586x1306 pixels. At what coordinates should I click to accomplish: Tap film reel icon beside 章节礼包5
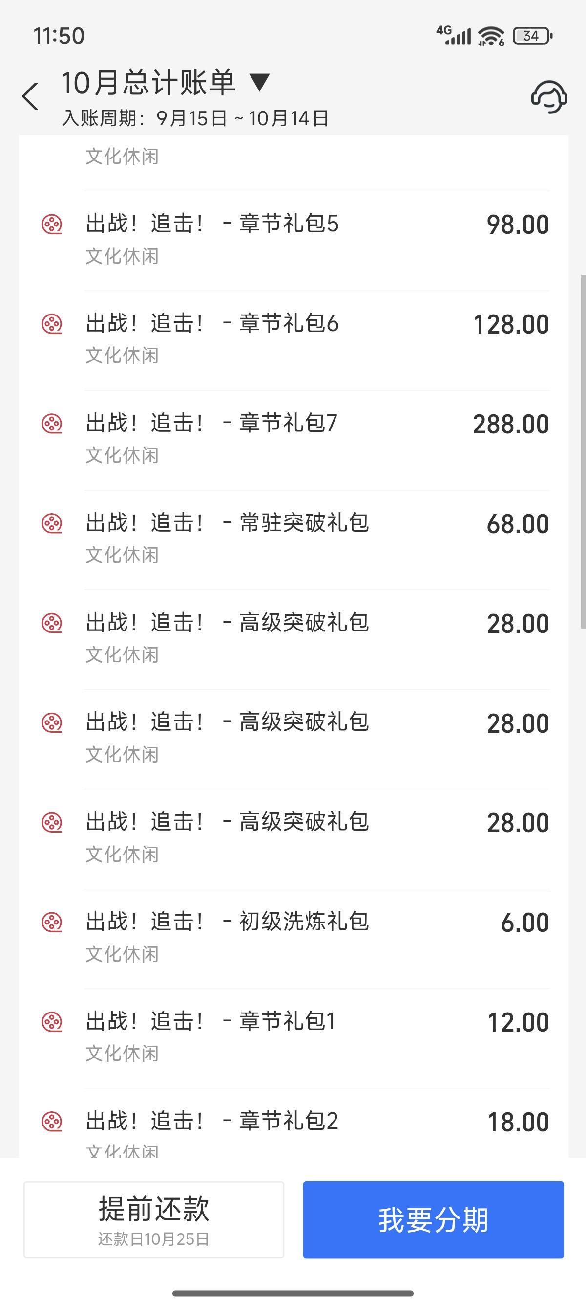point(52,224)
